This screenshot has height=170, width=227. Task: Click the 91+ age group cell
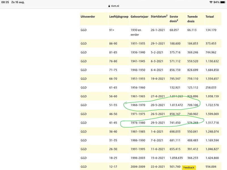click(112, 30)
